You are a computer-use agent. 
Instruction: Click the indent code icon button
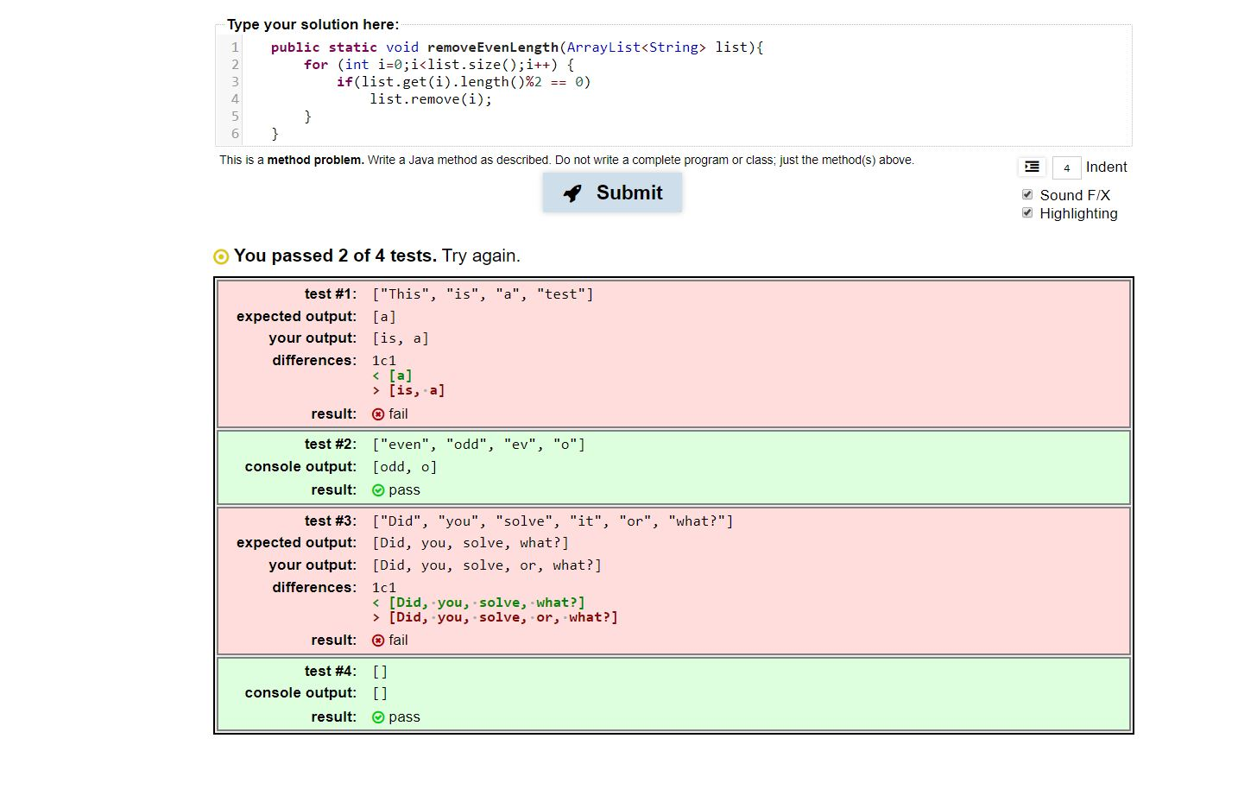click(1032, 167)
